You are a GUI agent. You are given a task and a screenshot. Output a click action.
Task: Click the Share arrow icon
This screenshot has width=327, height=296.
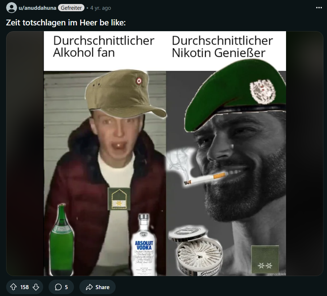[x=89, y=287]
